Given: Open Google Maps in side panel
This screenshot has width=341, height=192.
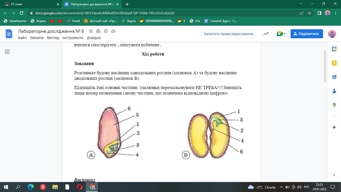Looking at the screenshot, I should [334, 105].
